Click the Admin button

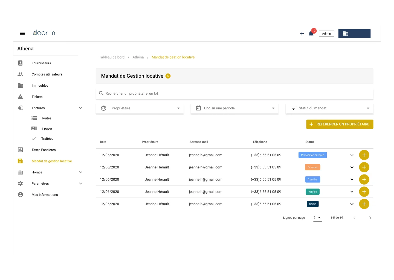point(326,34)
